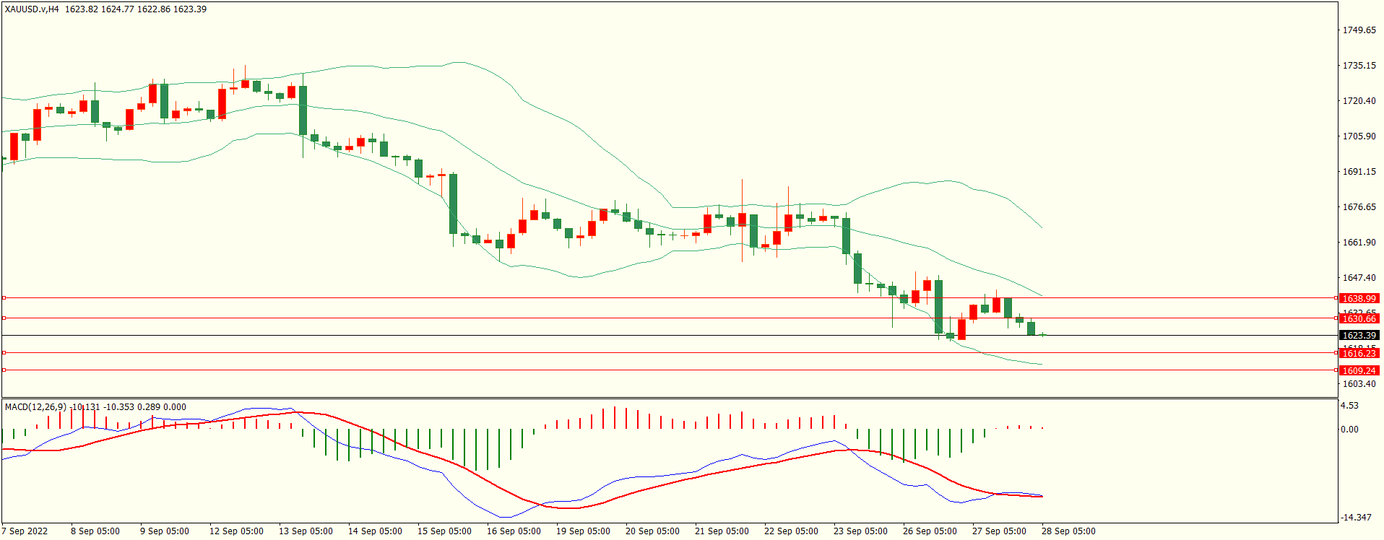Select the 1616.23 red price level label
The width and height of the screenshot is (1384, 540).
[1359, 353]
